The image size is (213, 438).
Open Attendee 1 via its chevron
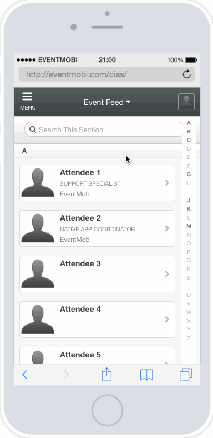coord(167,183)
